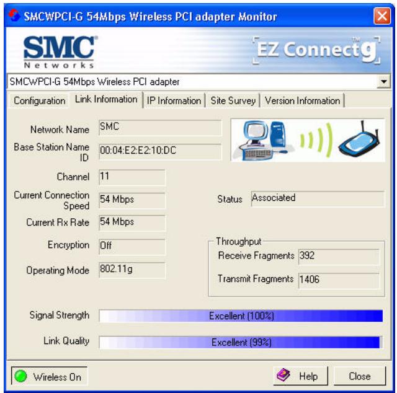397x393 pixels.
Task: Click the computer-to-router connection illustration
Action: coord(308,140)
